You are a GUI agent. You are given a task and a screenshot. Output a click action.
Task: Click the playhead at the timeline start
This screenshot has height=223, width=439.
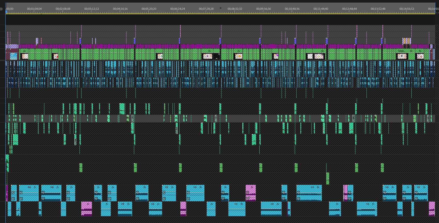pyautogui.click(x=6, y=11)
